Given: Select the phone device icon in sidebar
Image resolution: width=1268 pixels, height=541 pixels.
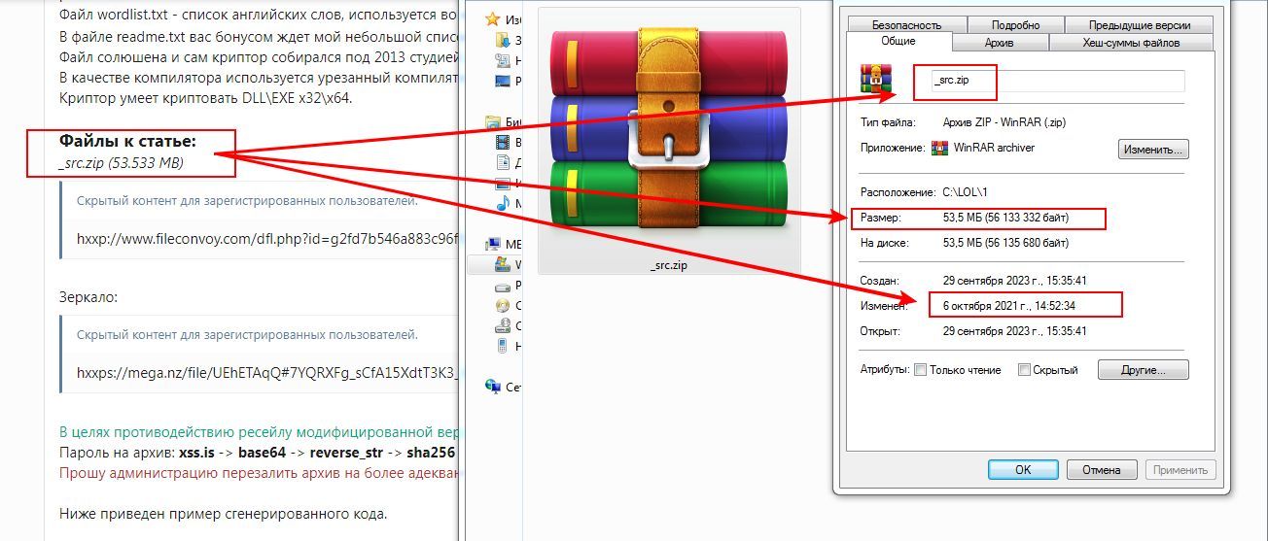Looking at the screenshot, I should (503, 346).
